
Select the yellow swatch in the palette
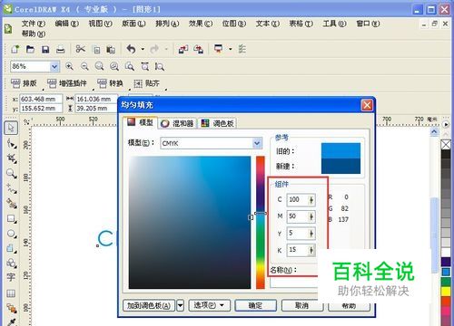click(446, 291)
